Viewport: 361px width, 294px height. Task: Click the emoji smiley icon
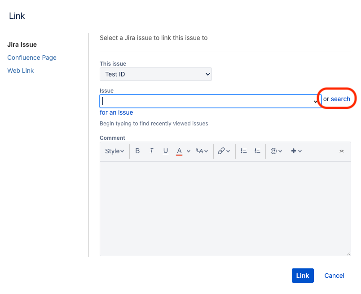[273, 151]
